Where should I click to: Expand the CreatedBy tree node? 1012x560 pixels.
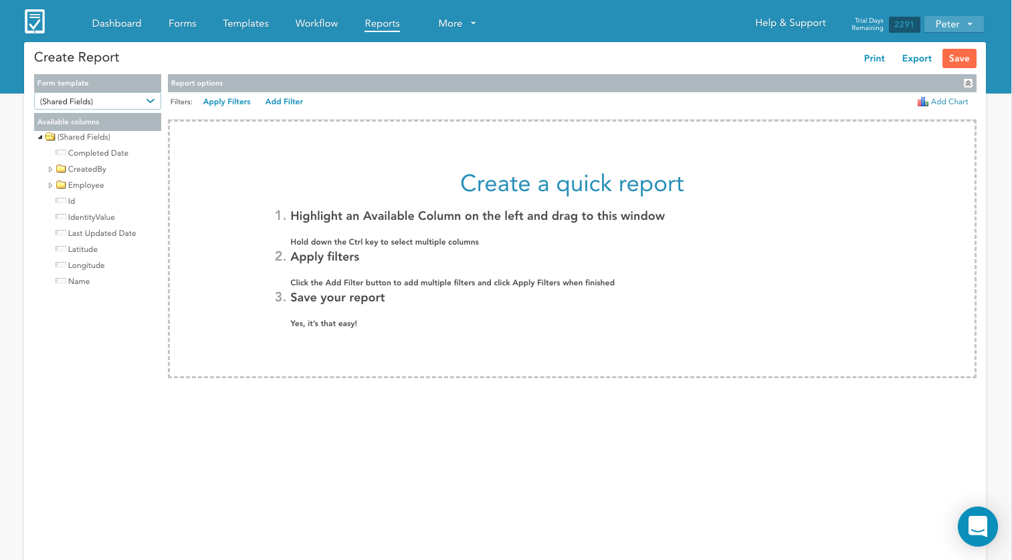pos(50,169)
